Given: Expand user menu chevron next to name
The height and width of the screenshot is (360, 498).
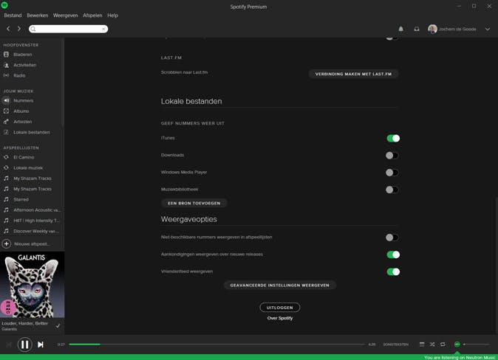Looking at the screenshot, I should coord(488,29).
